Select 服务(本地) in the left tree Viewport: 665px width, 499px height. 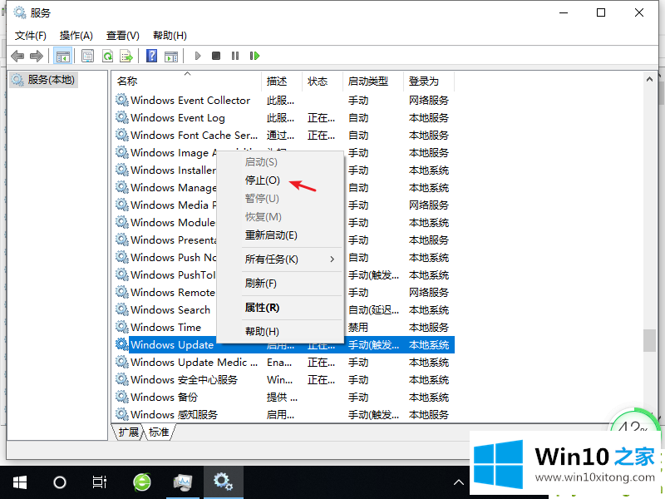[x=43, y=80]
